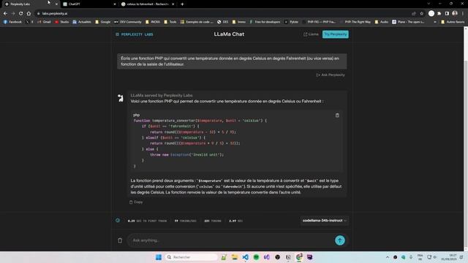Viewport: 468px width, 263px height.
Task: Open the Google bookmark folder
Action: 102,22
